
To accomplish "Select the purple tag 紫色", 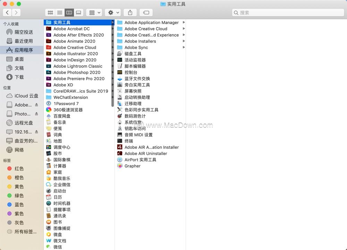I will (x=22, y=214).
